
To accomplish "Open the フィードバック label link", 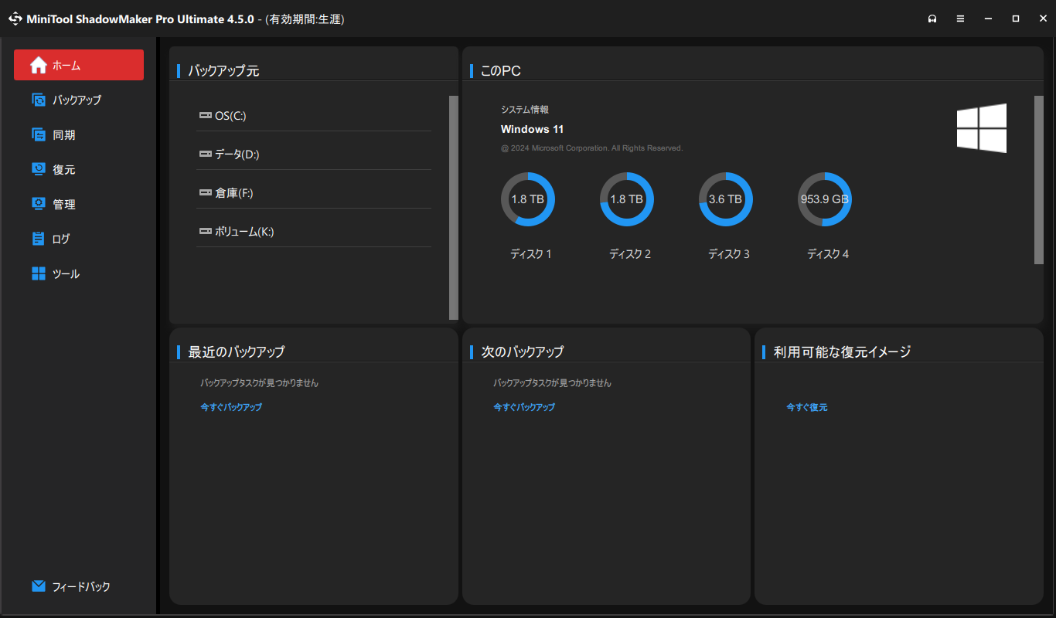I will (x=81, y=587).
